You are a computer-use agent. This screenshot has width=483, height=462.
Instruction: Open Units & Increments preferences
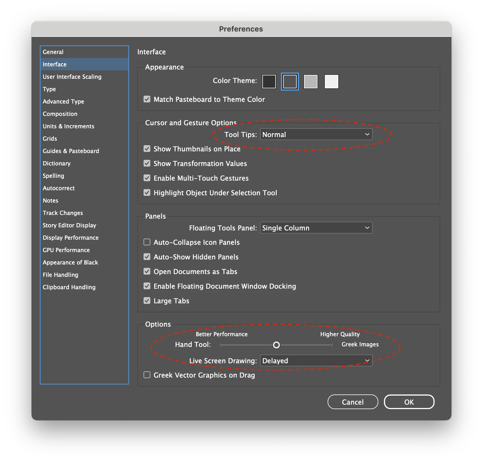pyautogui.click(x=84, y=126)
